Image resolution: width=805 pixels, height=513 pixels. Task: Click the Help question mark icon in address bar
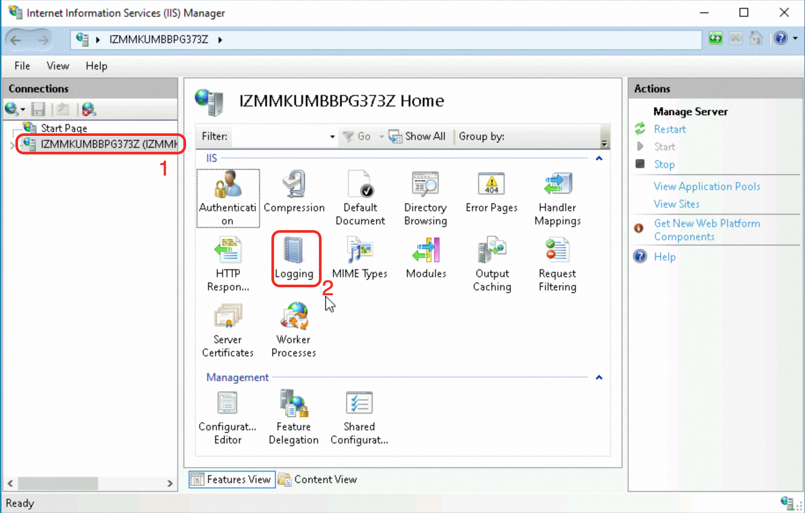click(x=781, y=39)
